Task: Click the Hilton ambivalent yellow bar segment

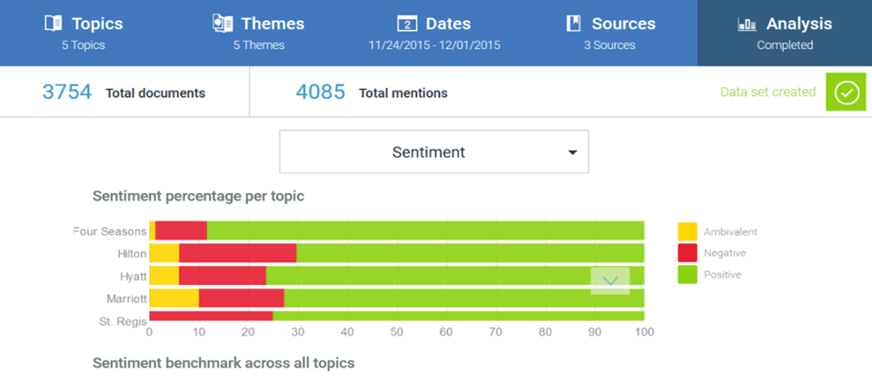Action: (x=164, y=253)
